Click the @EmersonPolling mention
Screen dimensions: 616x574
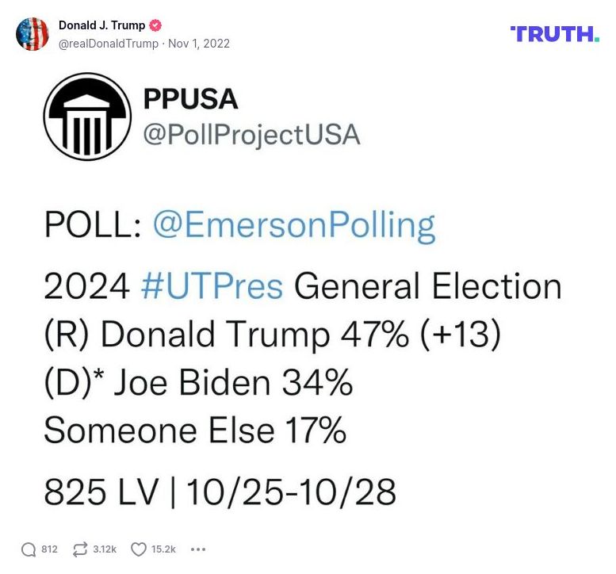coord(293,226)
